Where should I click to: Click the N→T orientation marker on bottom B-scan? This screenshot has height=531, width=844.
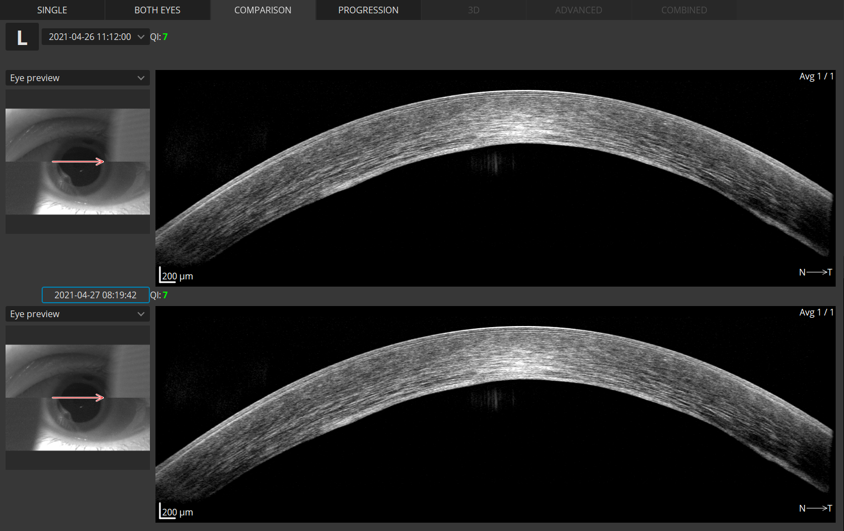(815, 508)
